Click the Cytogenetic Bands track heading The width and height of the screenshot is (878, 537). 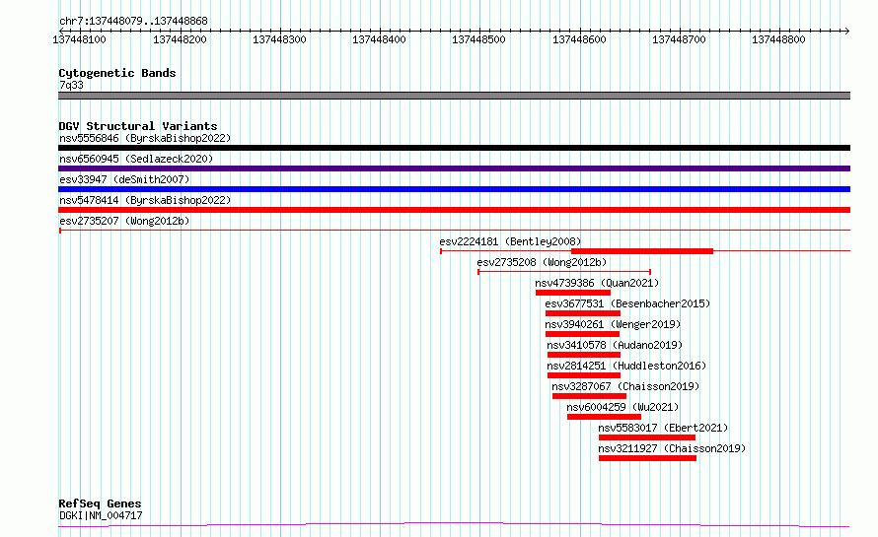(x=117, y=73)
